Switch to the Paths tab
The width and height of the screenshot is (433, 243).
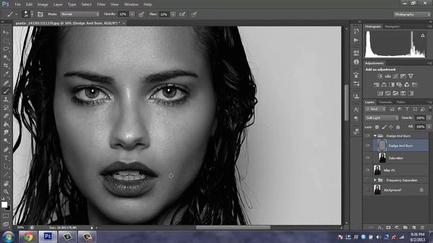pos(401,102)
